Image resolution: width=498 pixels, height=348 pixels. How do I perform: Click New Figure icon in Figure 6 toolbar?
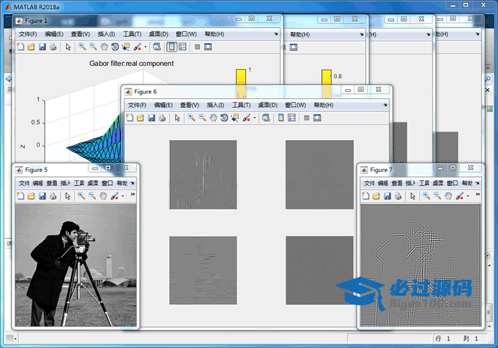point(130,118)
